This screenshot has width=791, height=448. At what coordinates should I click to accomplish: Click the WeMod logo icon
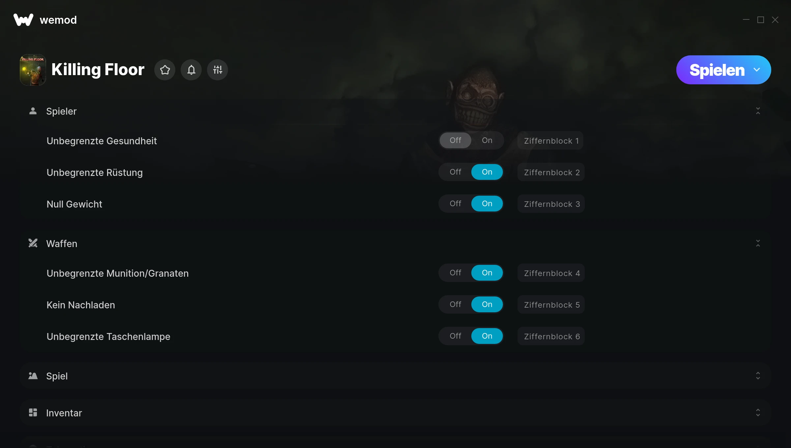click(23, 20)
